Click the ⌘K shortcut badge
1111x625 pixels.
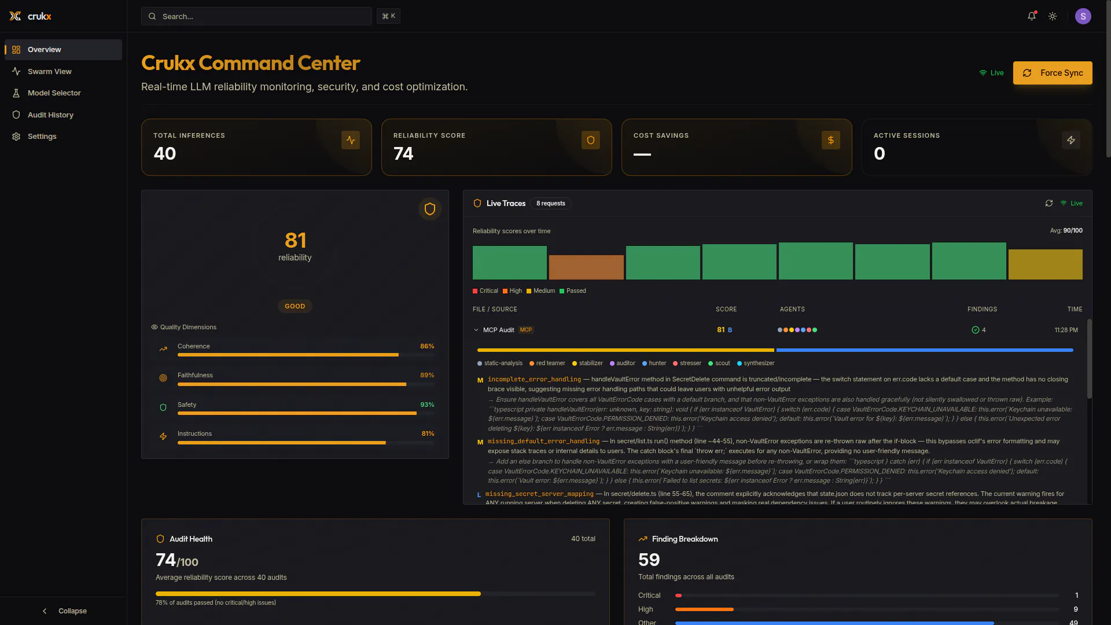(388, 16)
